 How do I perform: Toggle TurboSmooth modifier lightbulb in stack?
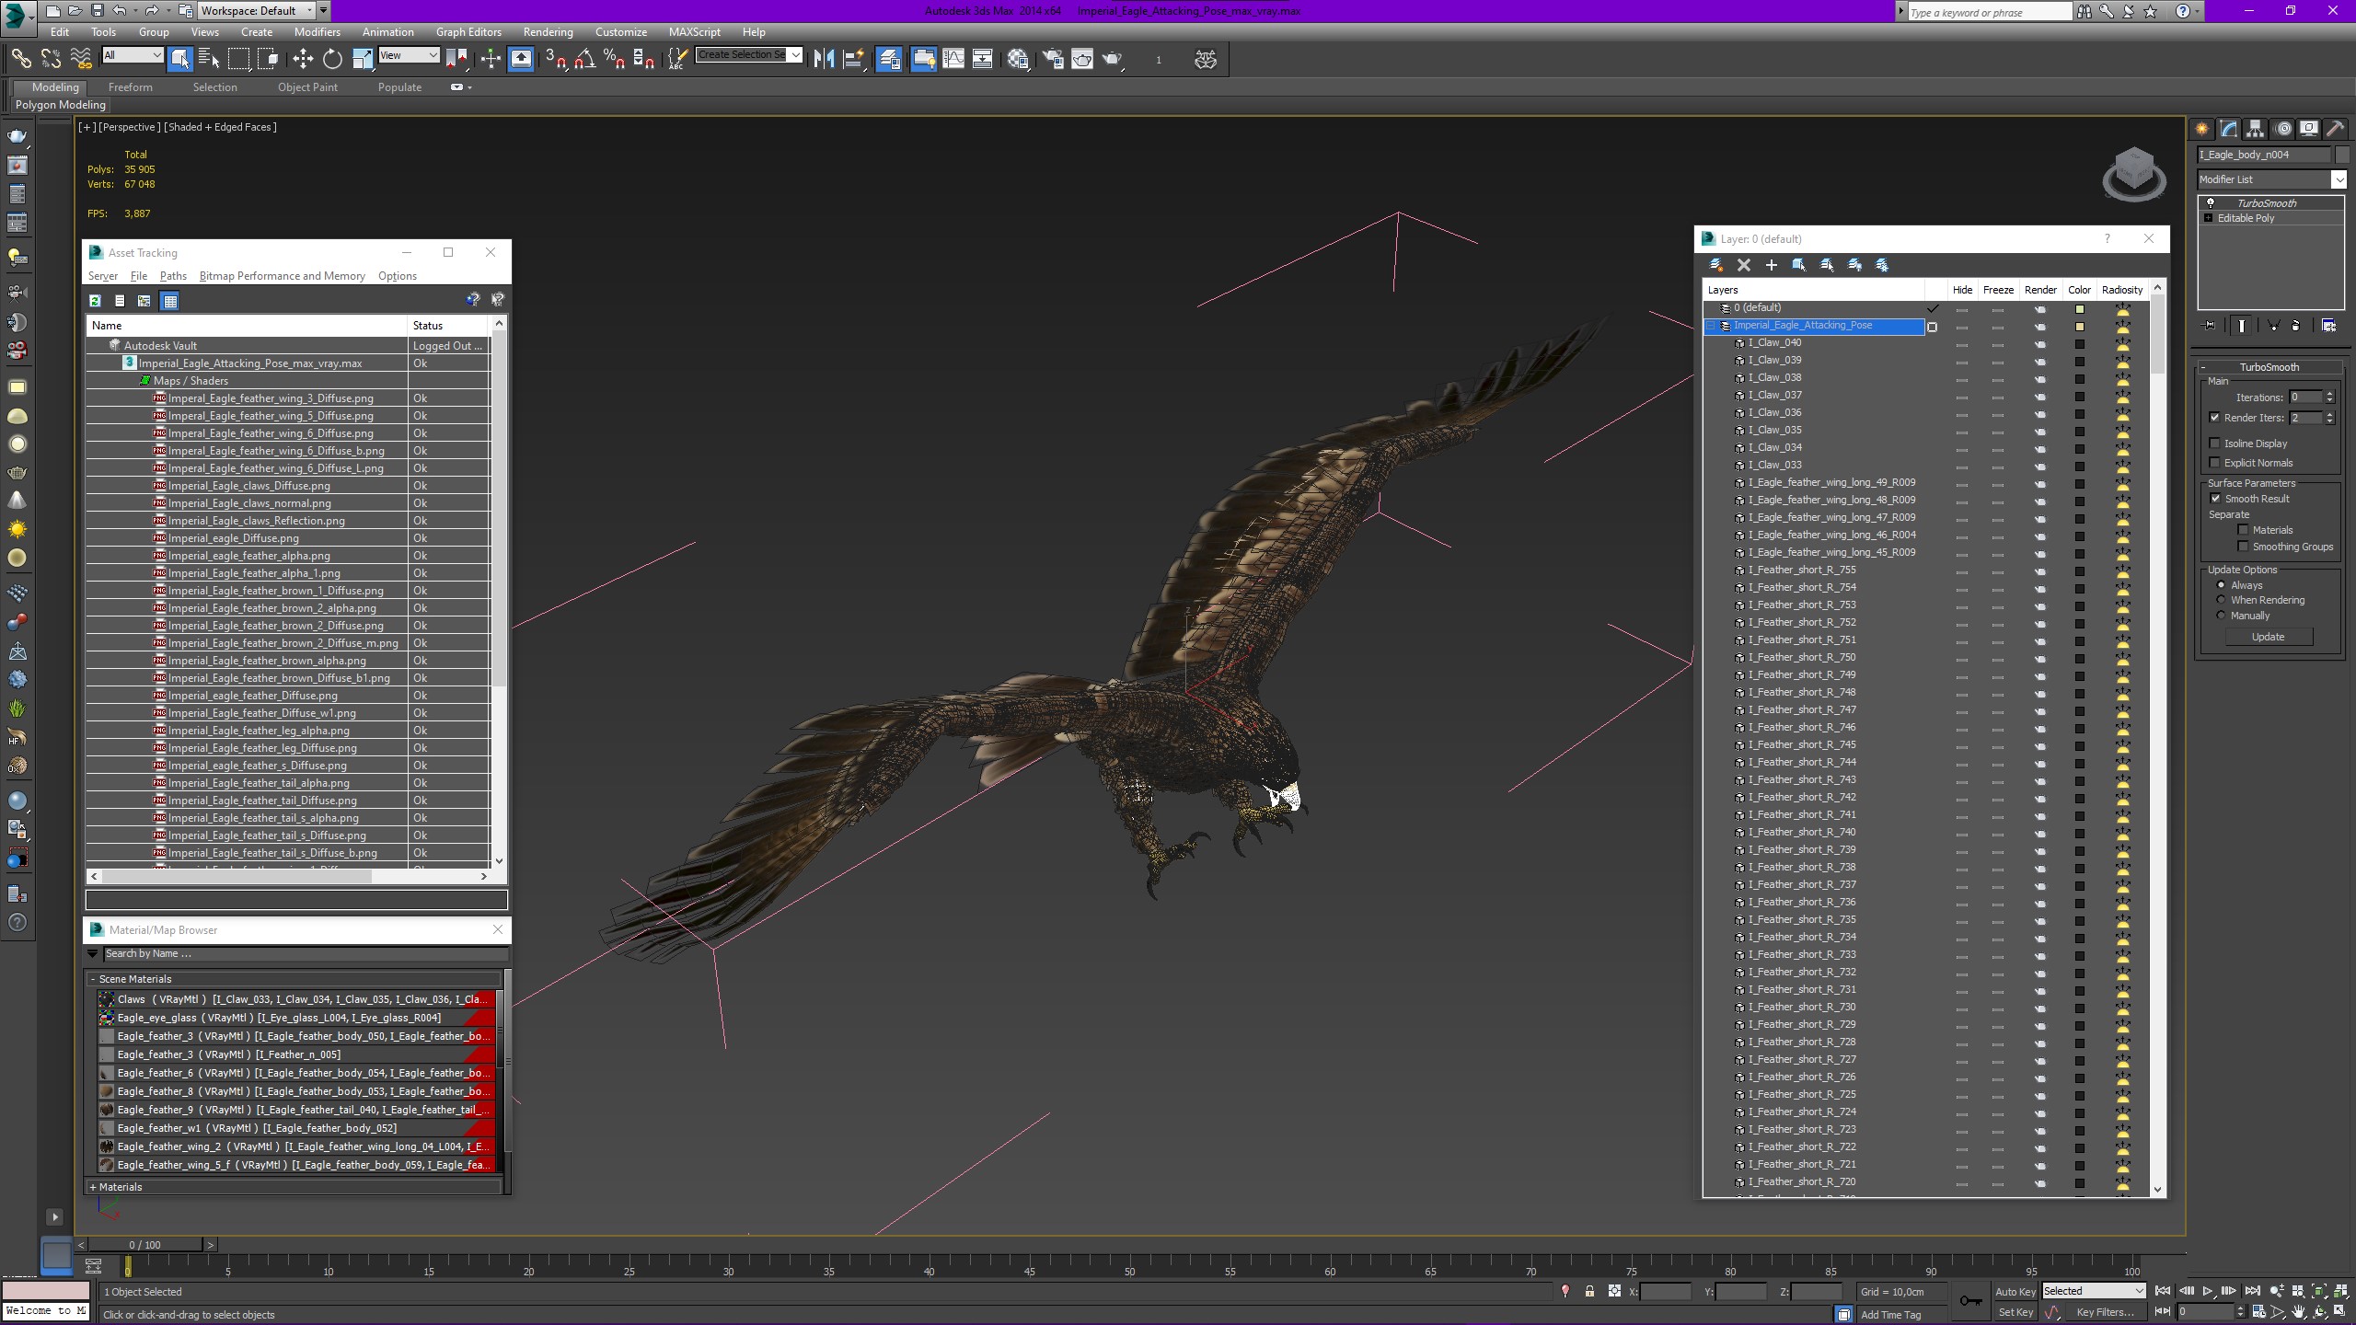2211,203
